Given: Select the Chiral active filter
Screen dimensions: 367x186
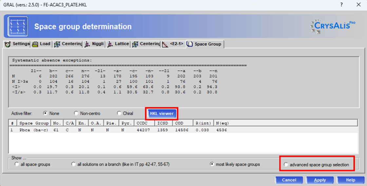Looking at the screenshot, I should pyautogui.click(x=119, y=113).
